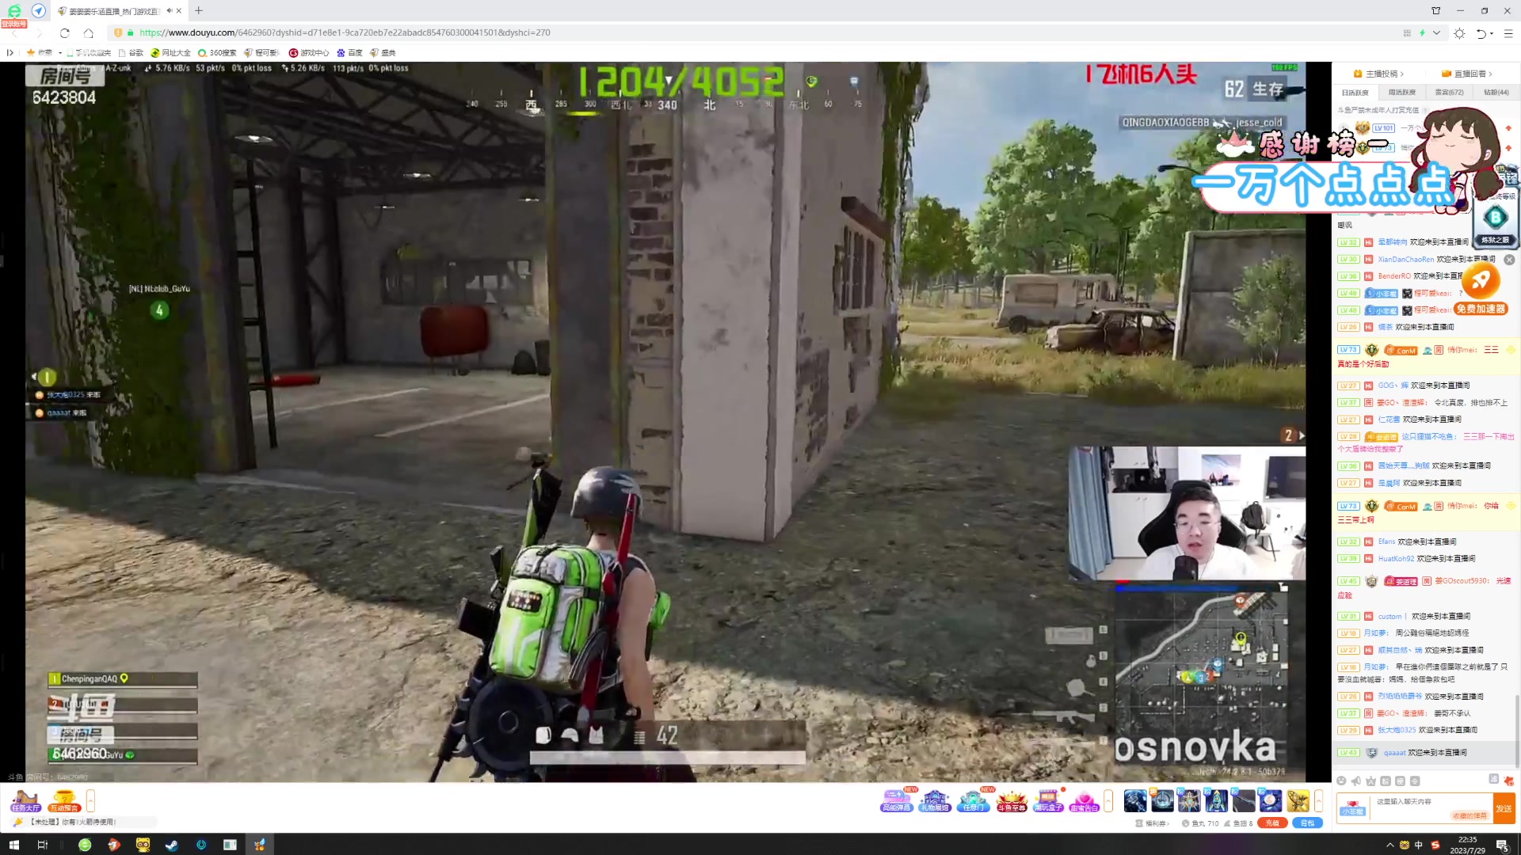Open the 礼物展馆 gift hall icon
Image resolution: width=1521 pixels, height=855 pixels.
(935, 800)
